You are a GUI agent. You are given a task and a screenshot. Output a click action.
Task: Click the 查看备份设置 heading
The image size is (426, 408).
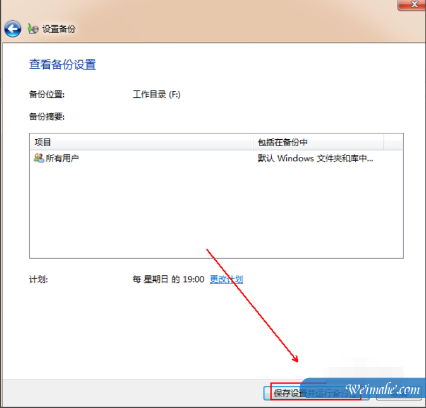point(63,65)
